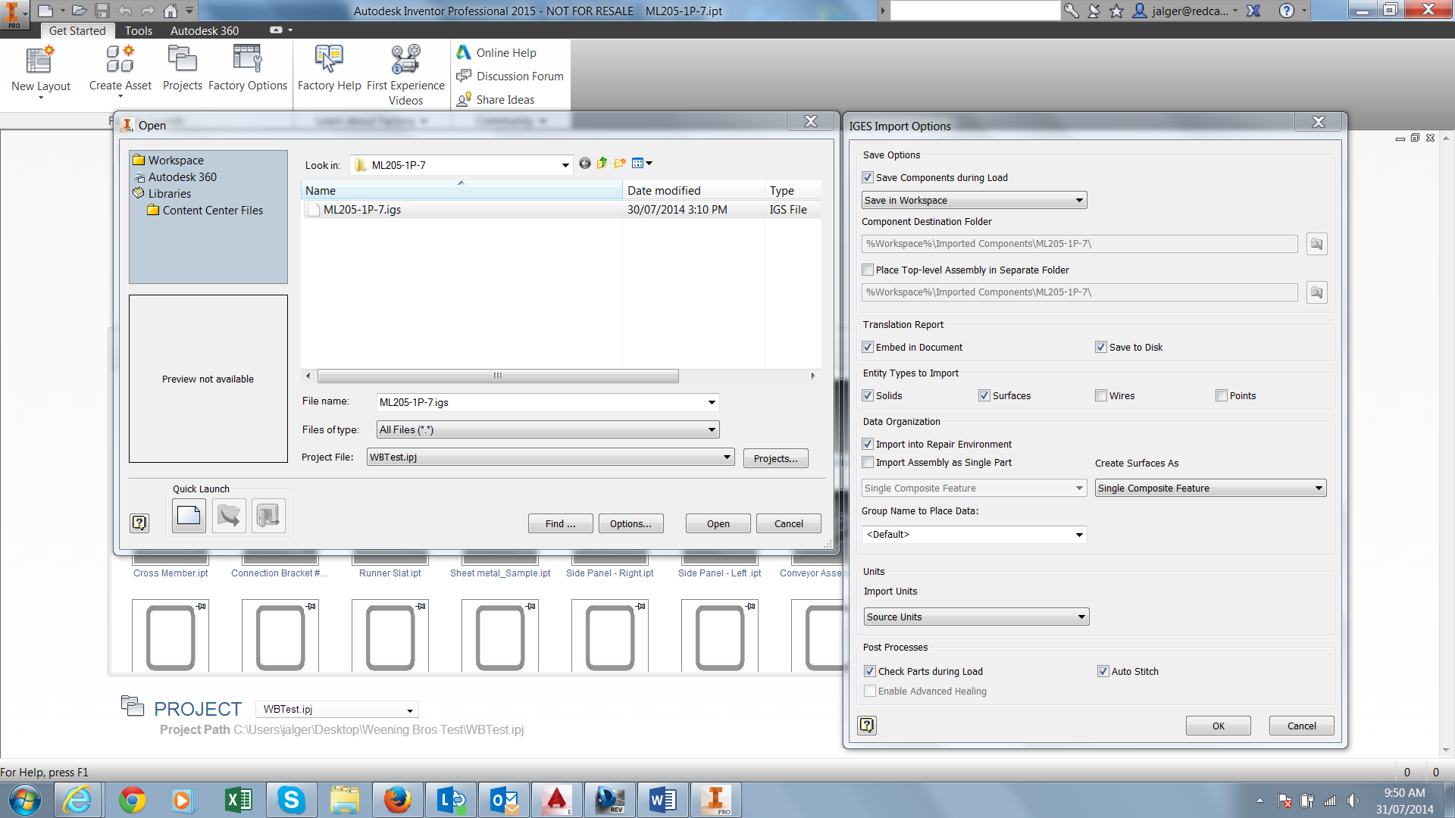Launch Firefox from the taskbar
This screenshot has width=1455, height=818.
[397, 800]
